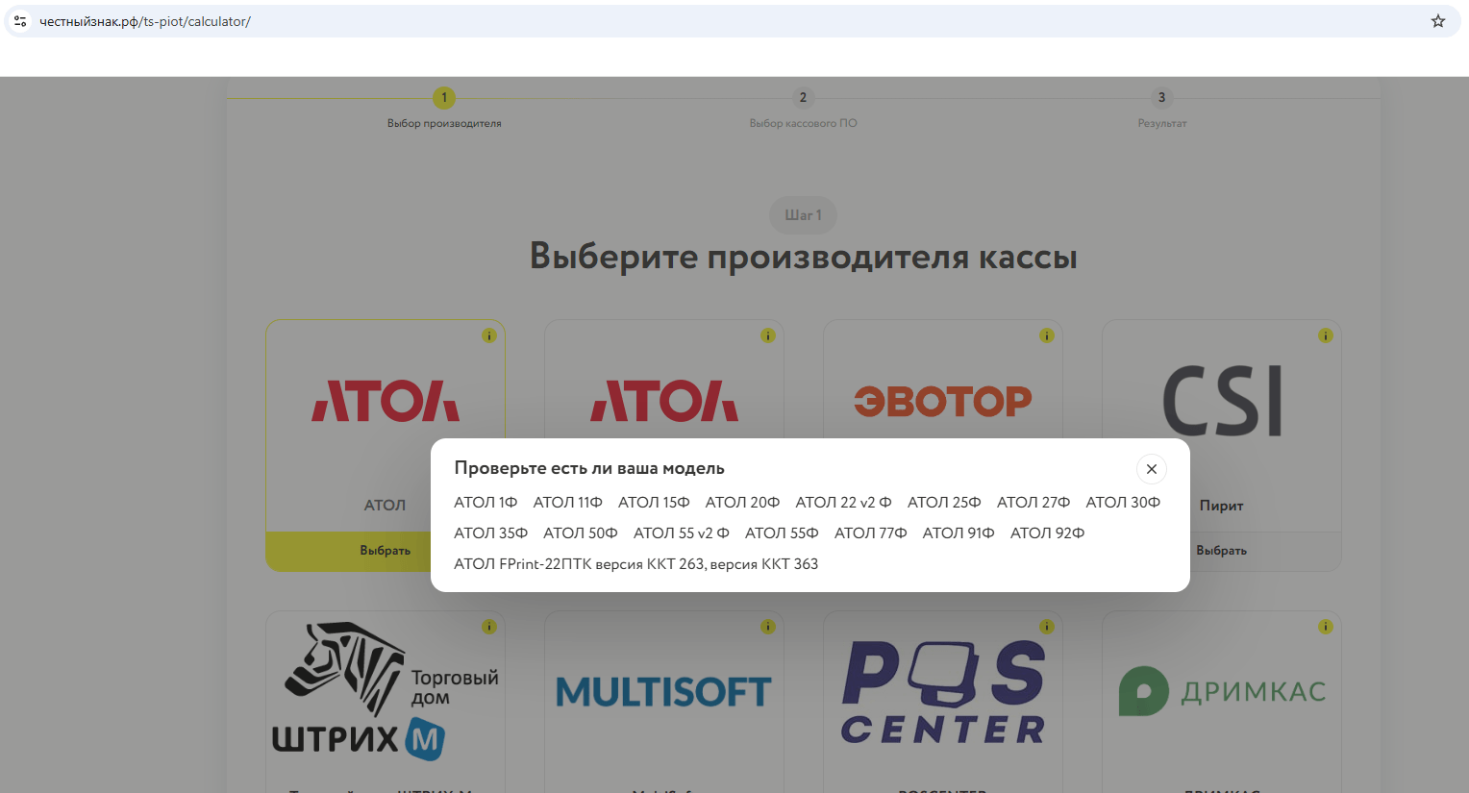Select the POS CENTER logo card
The height and width of the screenshot is (793, 1469).
point(943,692)
